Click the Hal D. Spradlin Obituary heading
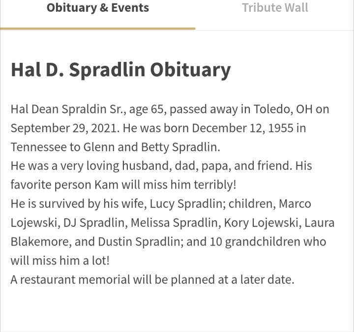Screen dimensions: 354x332 (121, 70)
